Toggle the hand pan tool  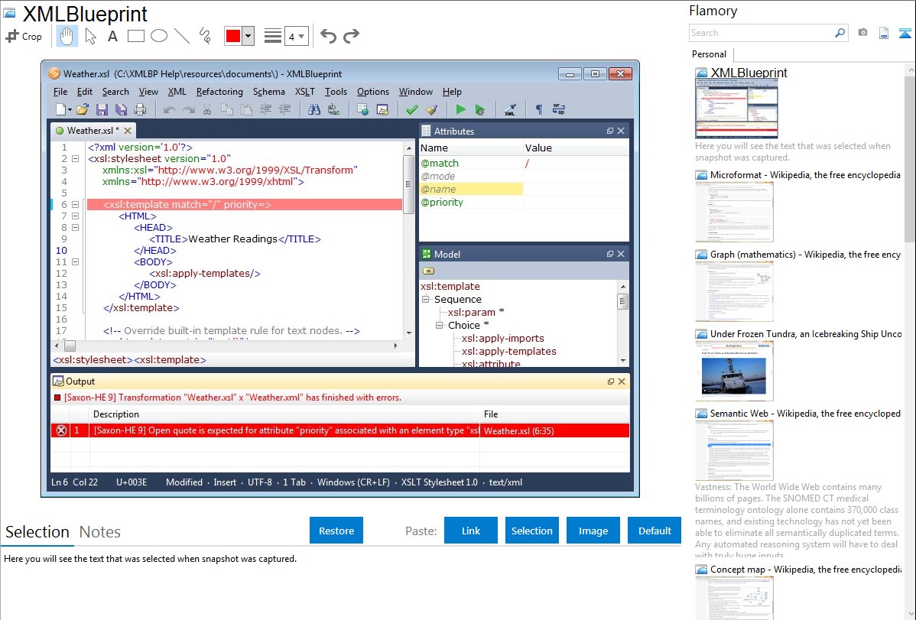coord(67,36)
